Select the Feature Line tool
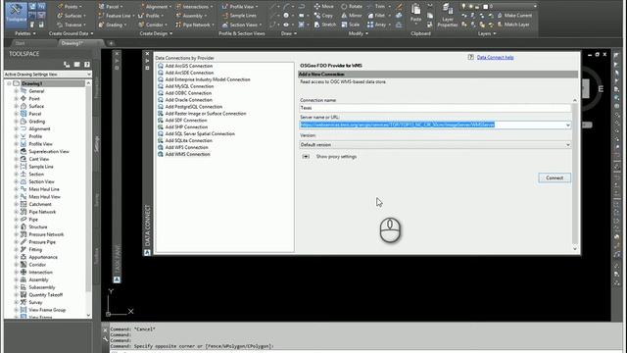Screen dimensions: 627x353 click(116, 16)
